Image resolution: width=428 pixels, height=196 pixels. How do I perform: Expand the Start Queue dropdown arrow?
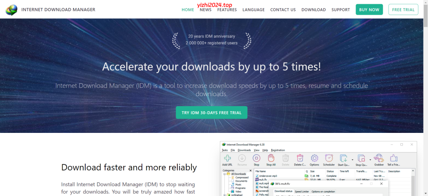352,159
